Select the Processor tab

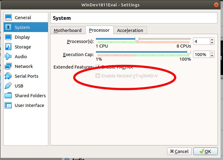click(99, 30)
